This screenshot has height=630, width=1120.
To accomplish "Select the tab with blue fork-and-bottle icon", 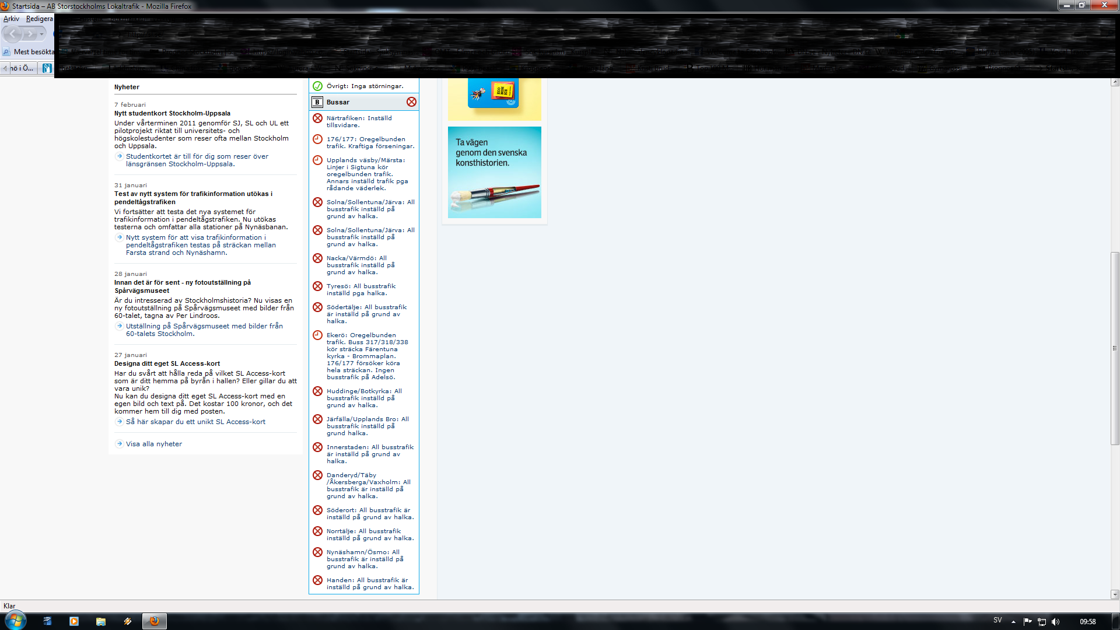I will coord(47,68).
